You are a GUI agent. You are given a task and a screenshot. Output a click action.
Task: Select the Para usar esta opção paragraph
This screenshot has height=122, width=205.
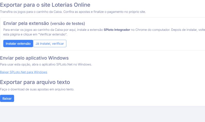pos(46,64)
